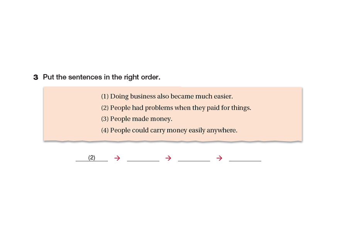Click the third empty answer blank
337x236 pixels.
coord(194,158)
